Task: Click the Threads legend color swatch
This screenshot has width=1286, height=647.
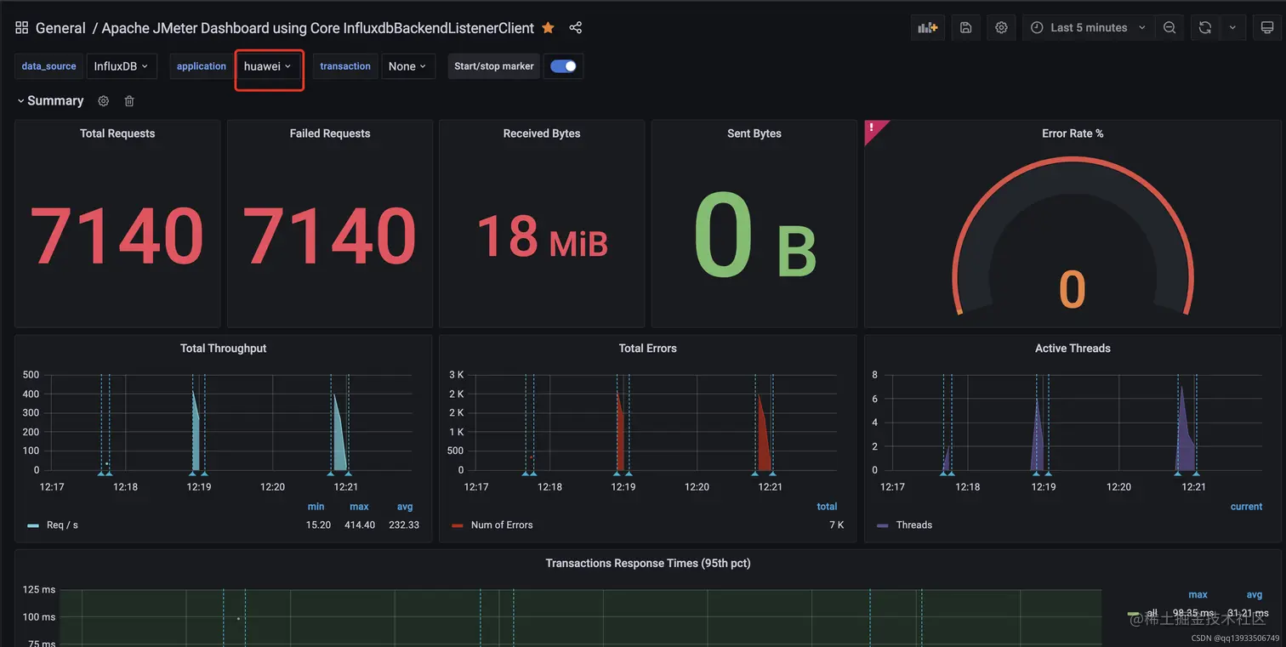Action: coord(882,525)
